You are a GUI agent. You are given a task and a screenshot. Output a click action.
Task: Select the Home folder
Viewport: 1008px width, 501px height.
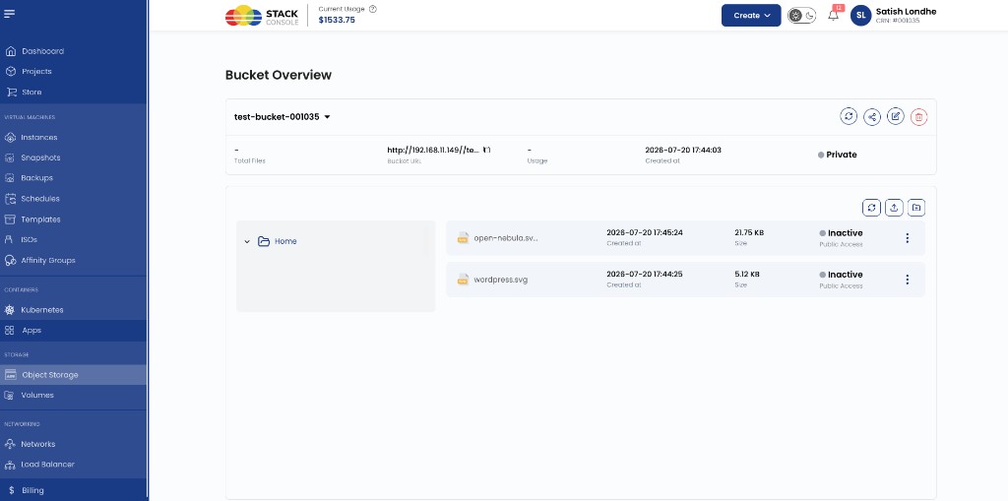click(x=285, y=242)
